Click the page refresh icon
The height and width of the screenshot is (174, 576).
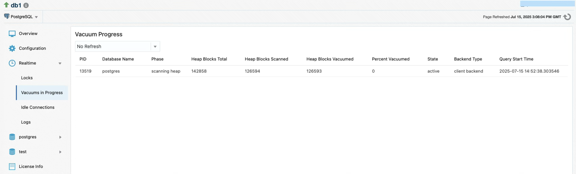tap(567, 17)
